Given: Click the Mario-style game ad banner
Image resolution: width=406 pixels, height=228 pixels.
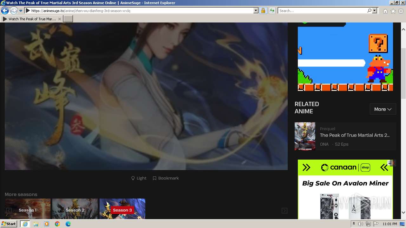Looking at the screenshot, I should tap(345, 57).
